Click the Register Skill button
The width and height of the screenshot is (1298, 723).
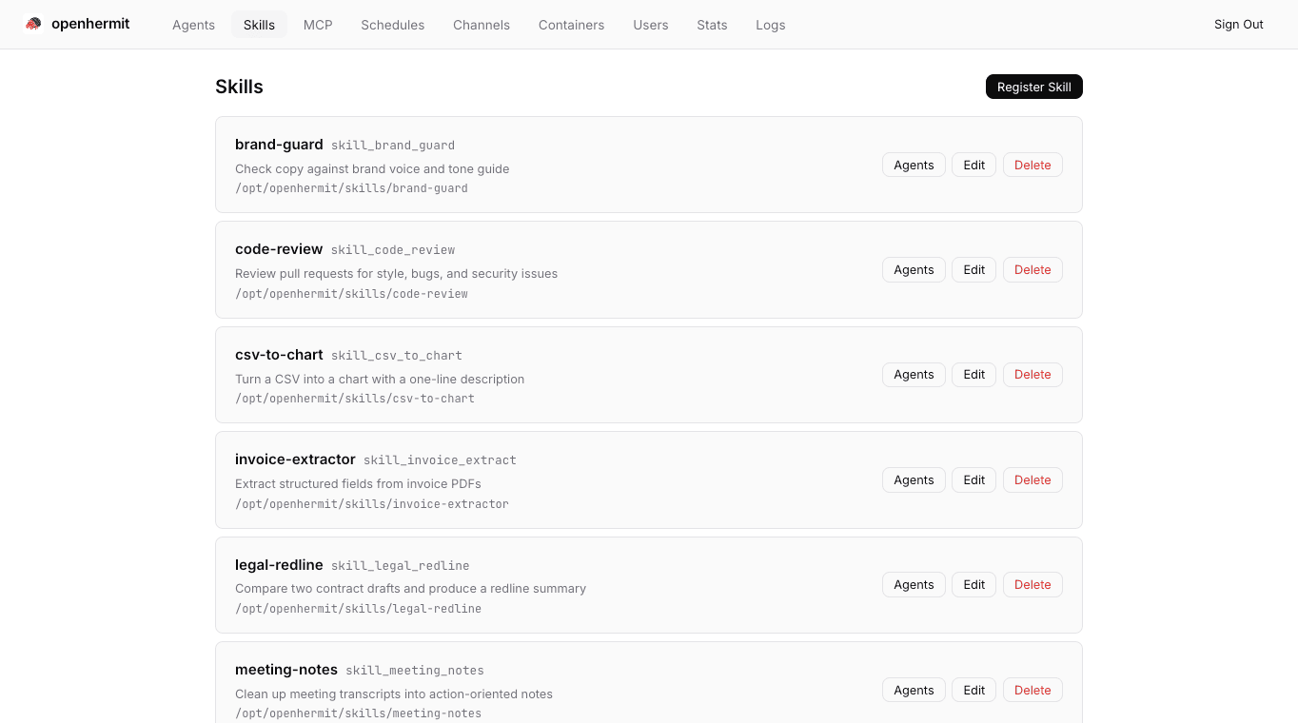pos(1033,87)
